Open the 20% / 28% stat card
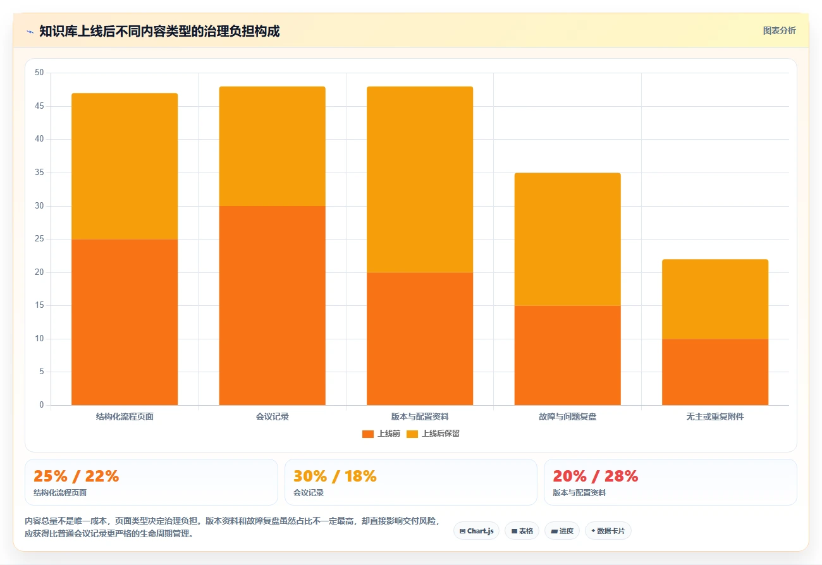The width and height of the screenshot is (822, 565). (x=670, y=482)
